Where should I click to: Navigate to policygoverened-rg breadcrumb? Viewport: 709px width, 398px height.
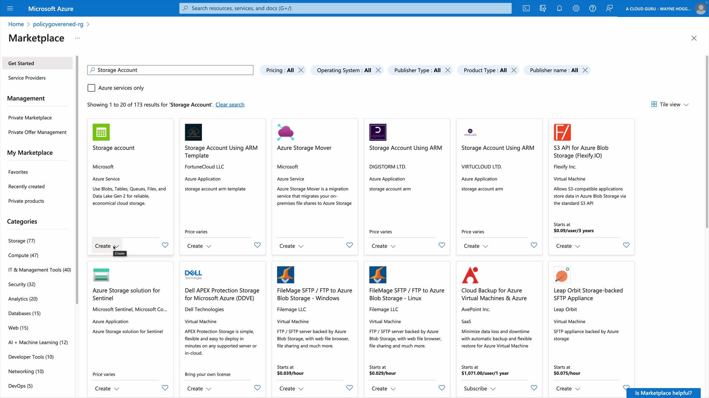point(58,24)
